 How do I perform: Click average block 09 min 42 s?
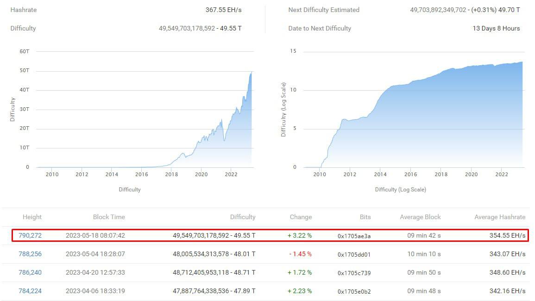point(424,235)
